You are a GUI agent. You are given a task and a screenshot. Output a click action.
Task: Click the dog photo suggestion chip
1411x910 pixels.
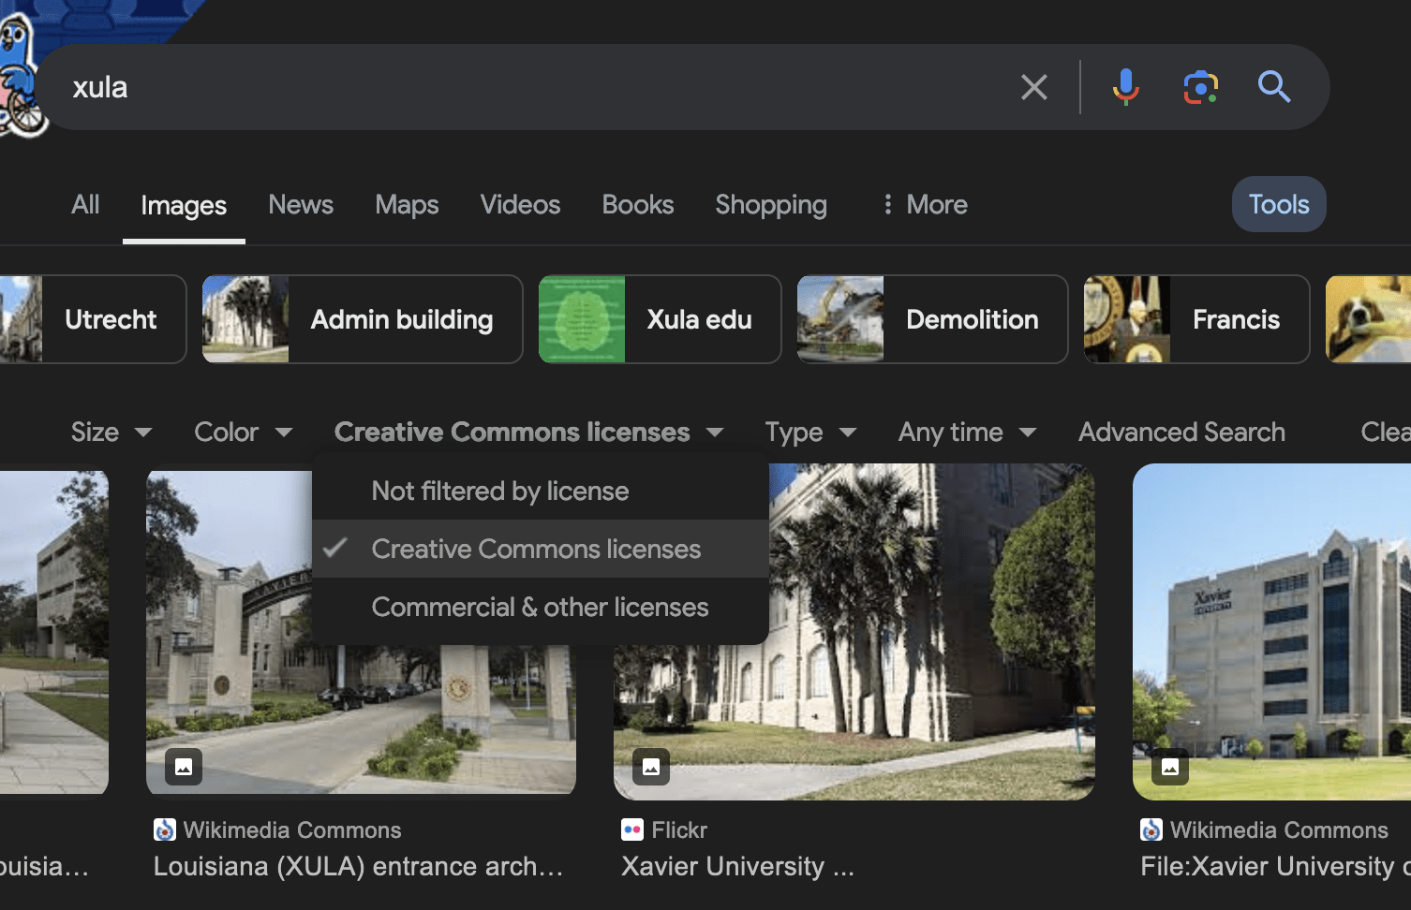pos(1369,319)
